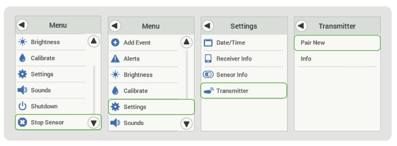Open Sounds in the second Menu screen
Image resolution: width=397 pixels, height=146 pixels.
click(x=134, y=123)
